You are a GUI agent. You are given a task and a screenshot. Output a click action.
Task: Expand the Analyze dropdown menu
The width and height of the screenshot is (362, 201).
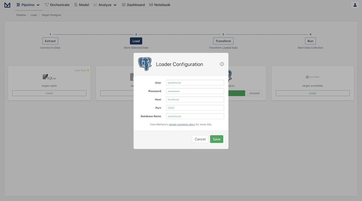pyautogui.click(x=105, y=5)
